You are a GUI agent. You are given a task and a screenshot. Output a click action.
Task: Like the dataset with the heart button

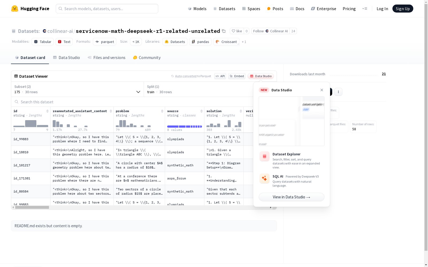coord(237,31)
